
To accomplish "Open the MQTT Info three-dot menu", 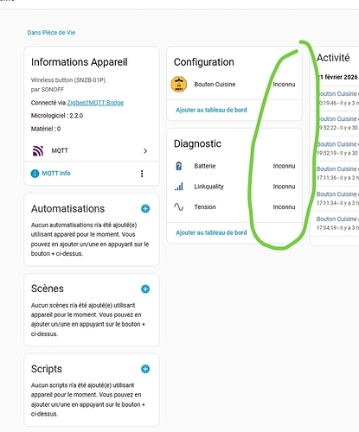I will coord(142,174).
